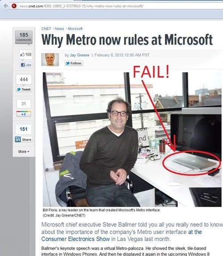Open the News breadcrumb link
Screen dimensions: 223x256
pos(59,29)
